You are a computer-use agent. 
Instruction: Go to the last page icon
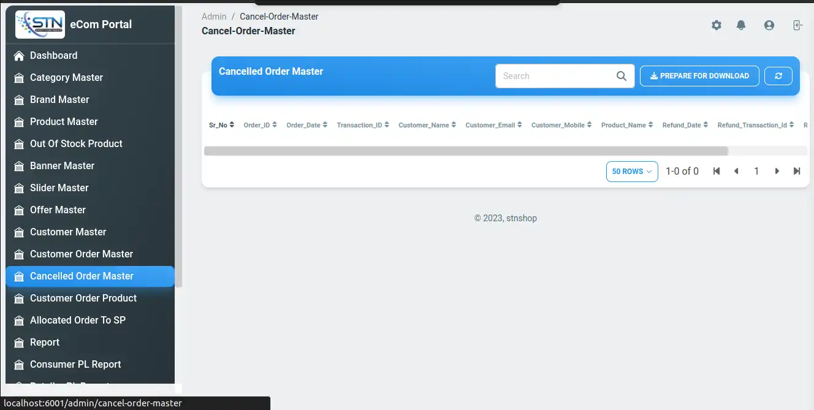coord(797,172)
